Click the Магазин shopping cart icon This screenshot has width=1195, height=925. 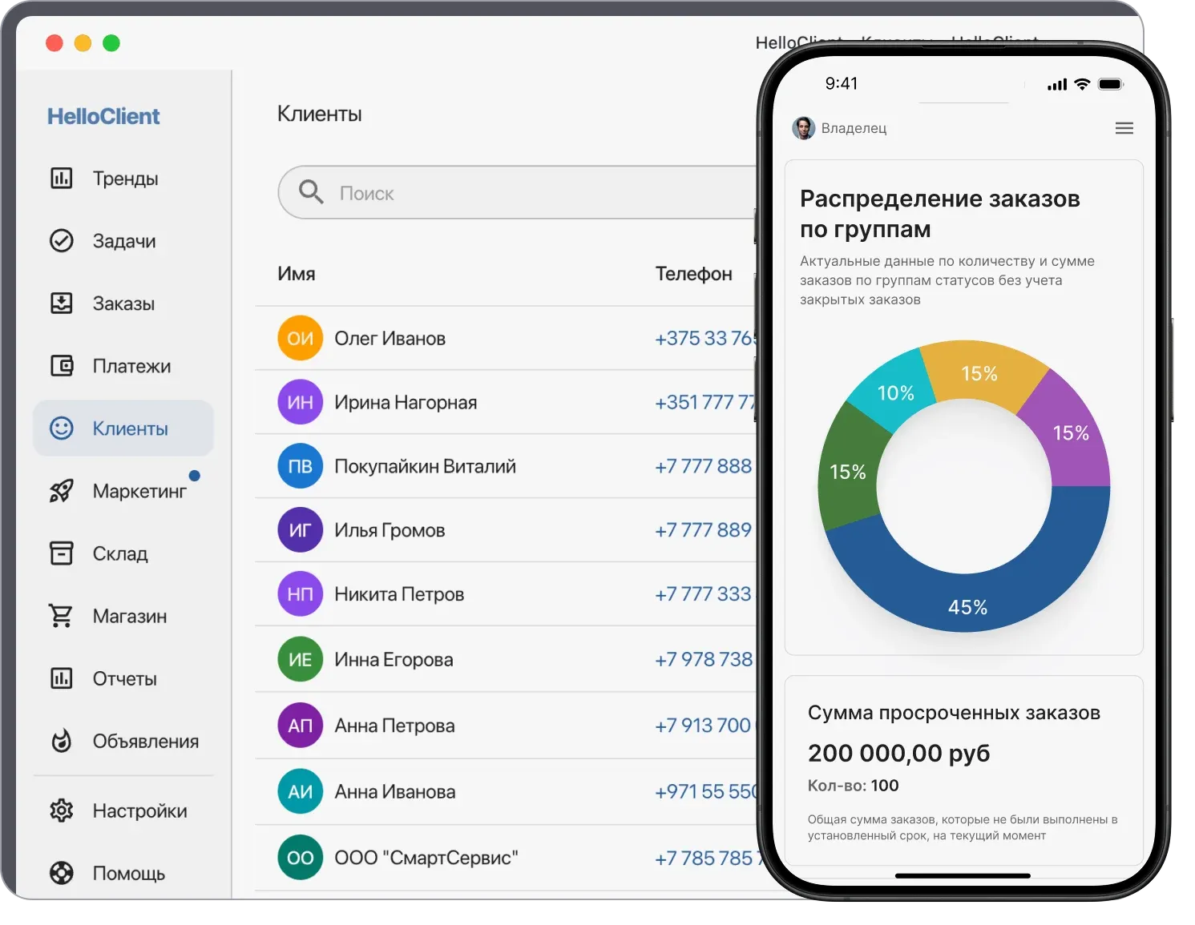tap(62, 615)
